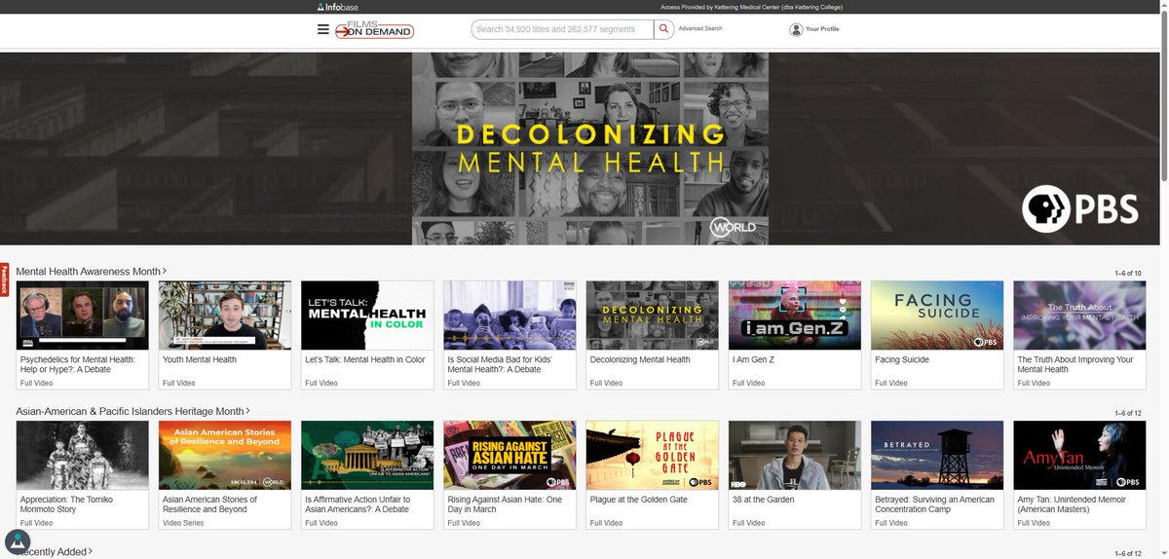Open the red Feedback side tab
The height and width of the screenshot is (559, 1169).
[4, 279]
